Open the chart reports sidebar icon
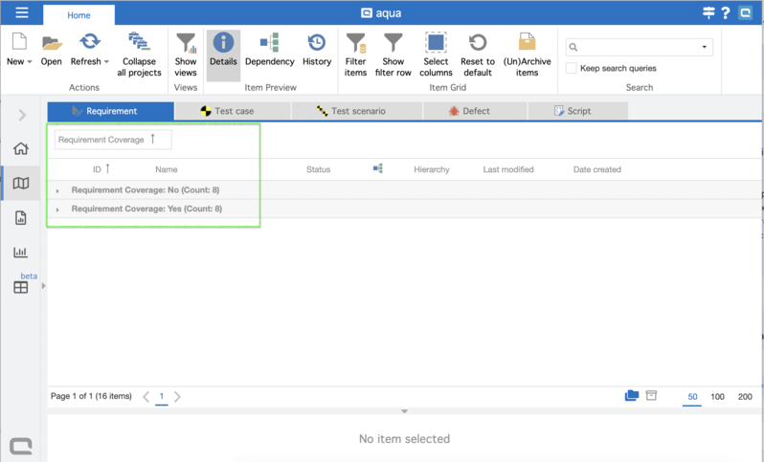Image resolution: width=764 pixels, height=462 pixels. tap(20, 253)
